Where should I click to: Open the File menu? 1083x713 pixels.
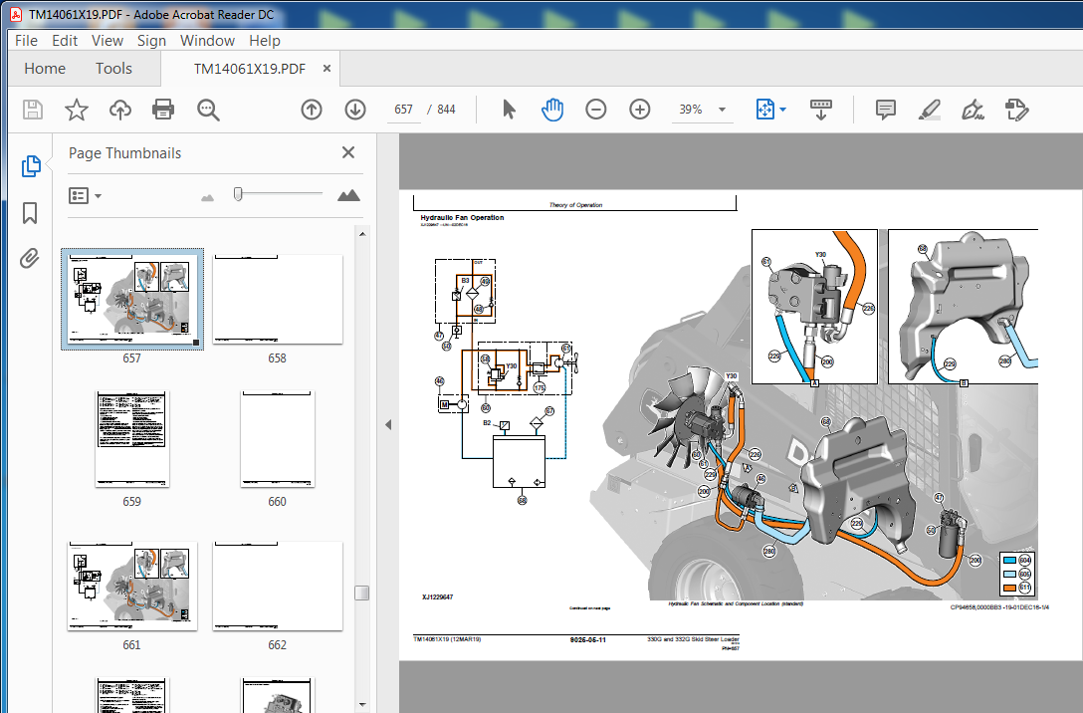pos(26,41)
